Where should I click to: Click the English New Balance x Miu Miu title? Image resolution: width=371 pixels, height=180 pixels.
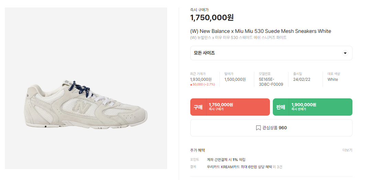coord(260,31)
